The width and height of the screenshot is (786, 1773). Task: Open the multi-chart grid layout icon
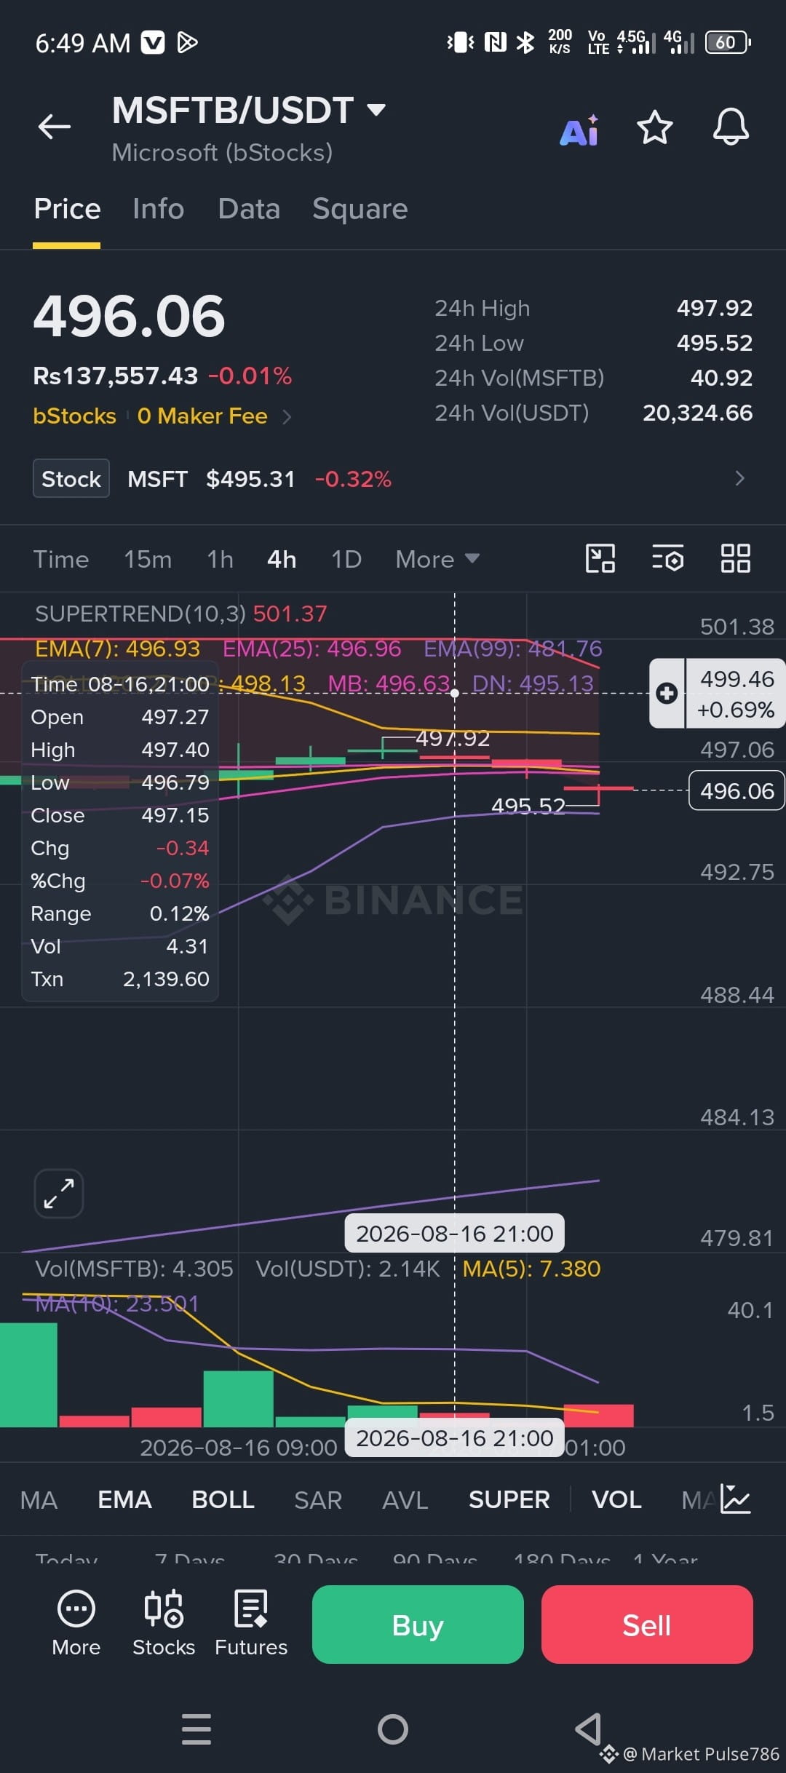(735, 559)
